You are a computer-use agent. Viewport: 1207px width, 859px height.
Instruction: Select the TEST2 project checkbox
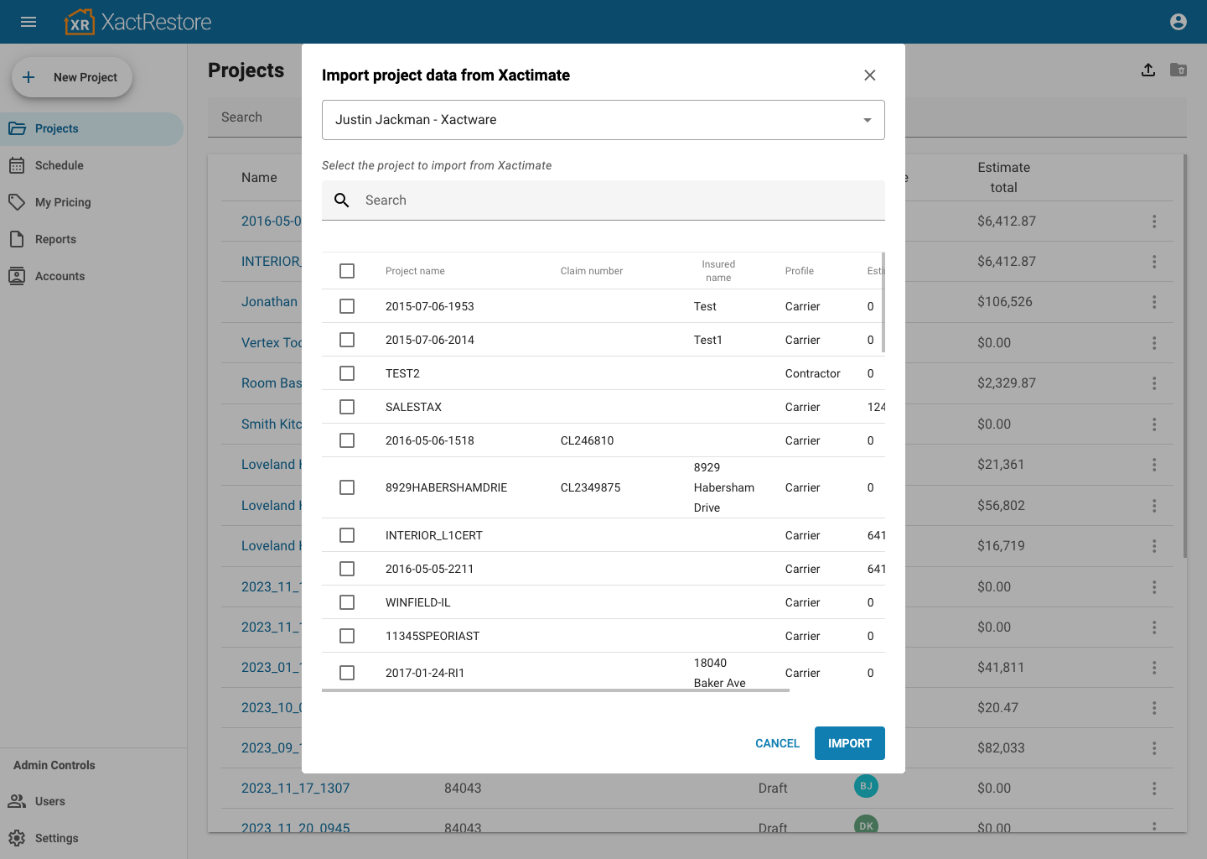tap(347, 373)
